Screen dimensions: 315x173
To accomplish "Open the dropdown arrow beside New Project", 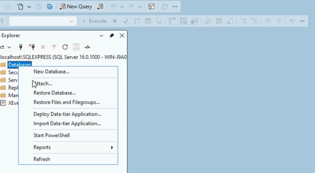I will (x=29, y=7).
